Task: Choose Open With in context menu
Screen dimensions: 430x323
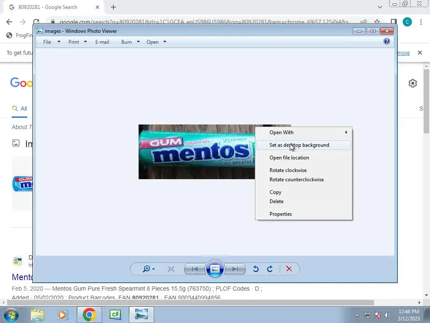Action: pyautogui.click(x=304, y=132)
